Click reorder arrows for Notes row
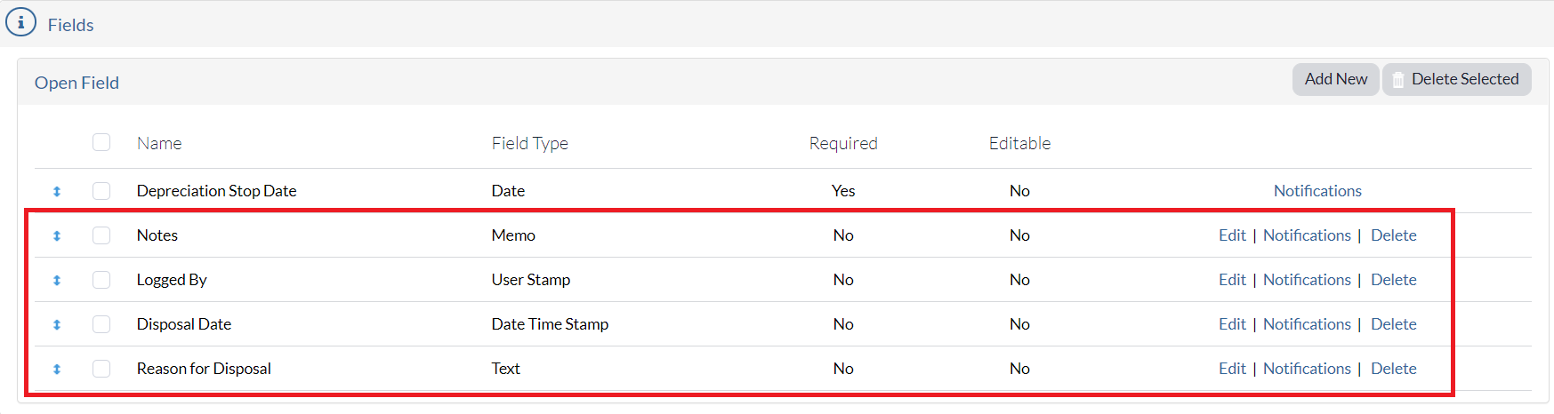 point(57,235)
